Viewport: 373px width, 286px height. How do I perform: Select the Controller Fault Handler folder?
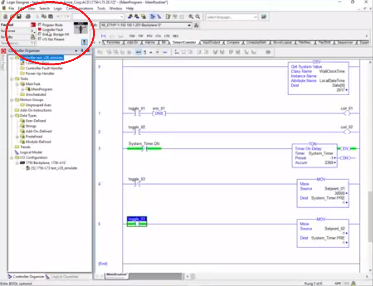tap(47, 68)
